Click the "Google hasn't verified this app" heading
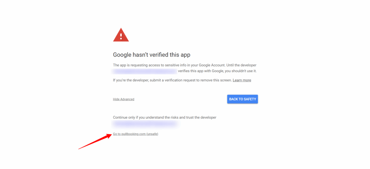The image size is (370, 169). 152,55
